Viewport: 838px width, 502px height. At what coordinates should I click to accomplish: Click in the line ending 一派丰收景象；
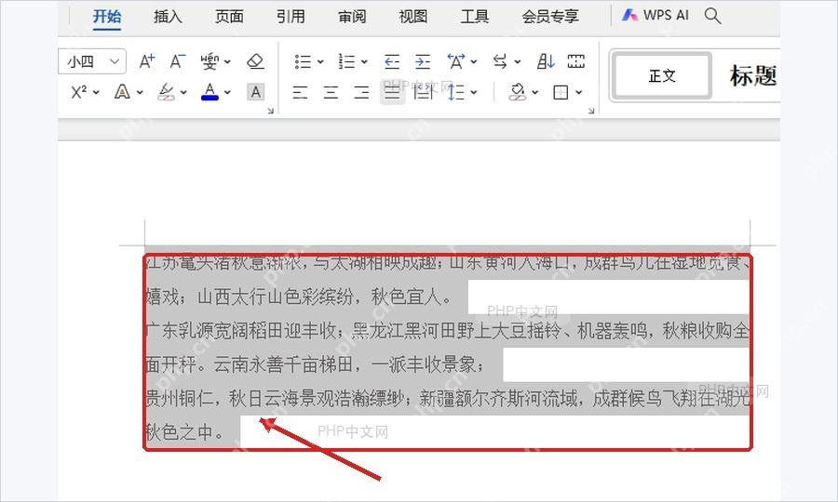click(316, 364)
